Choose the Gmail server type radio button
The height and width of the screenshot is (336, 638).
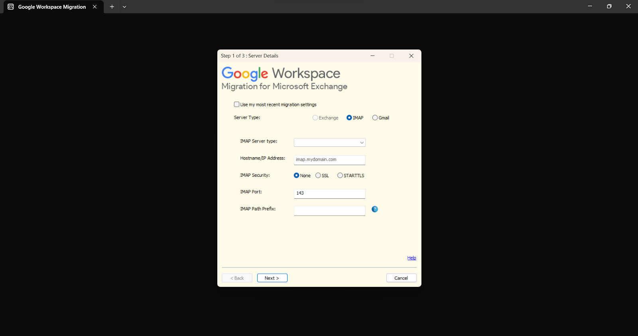click(x=375, y=118)
